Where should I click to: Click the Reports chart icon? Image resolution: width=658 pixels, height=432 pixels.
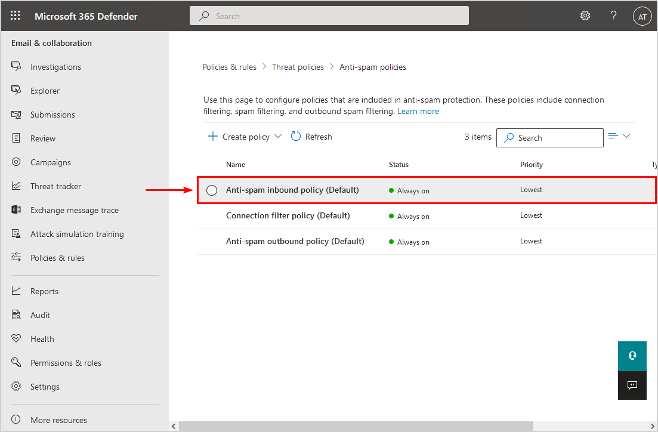16,291
